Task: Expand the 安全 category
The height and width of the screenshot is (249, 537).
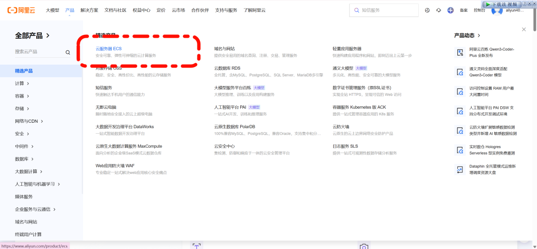Action: 22,134
